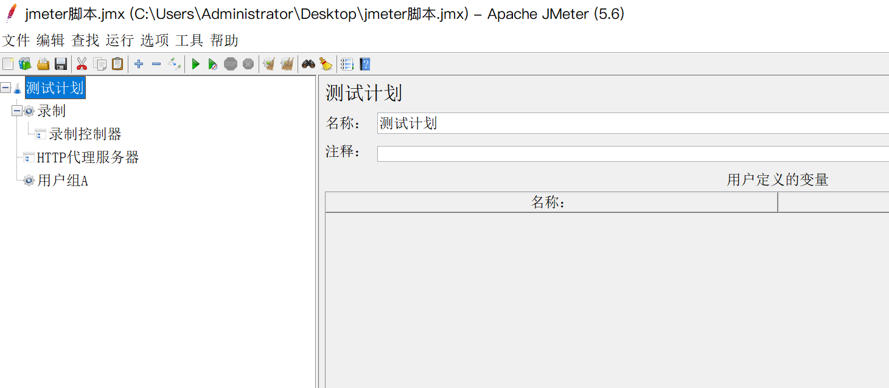Screen dimensions: 889x388
Task: Open the 查找 menu
Action: point(85,41)
